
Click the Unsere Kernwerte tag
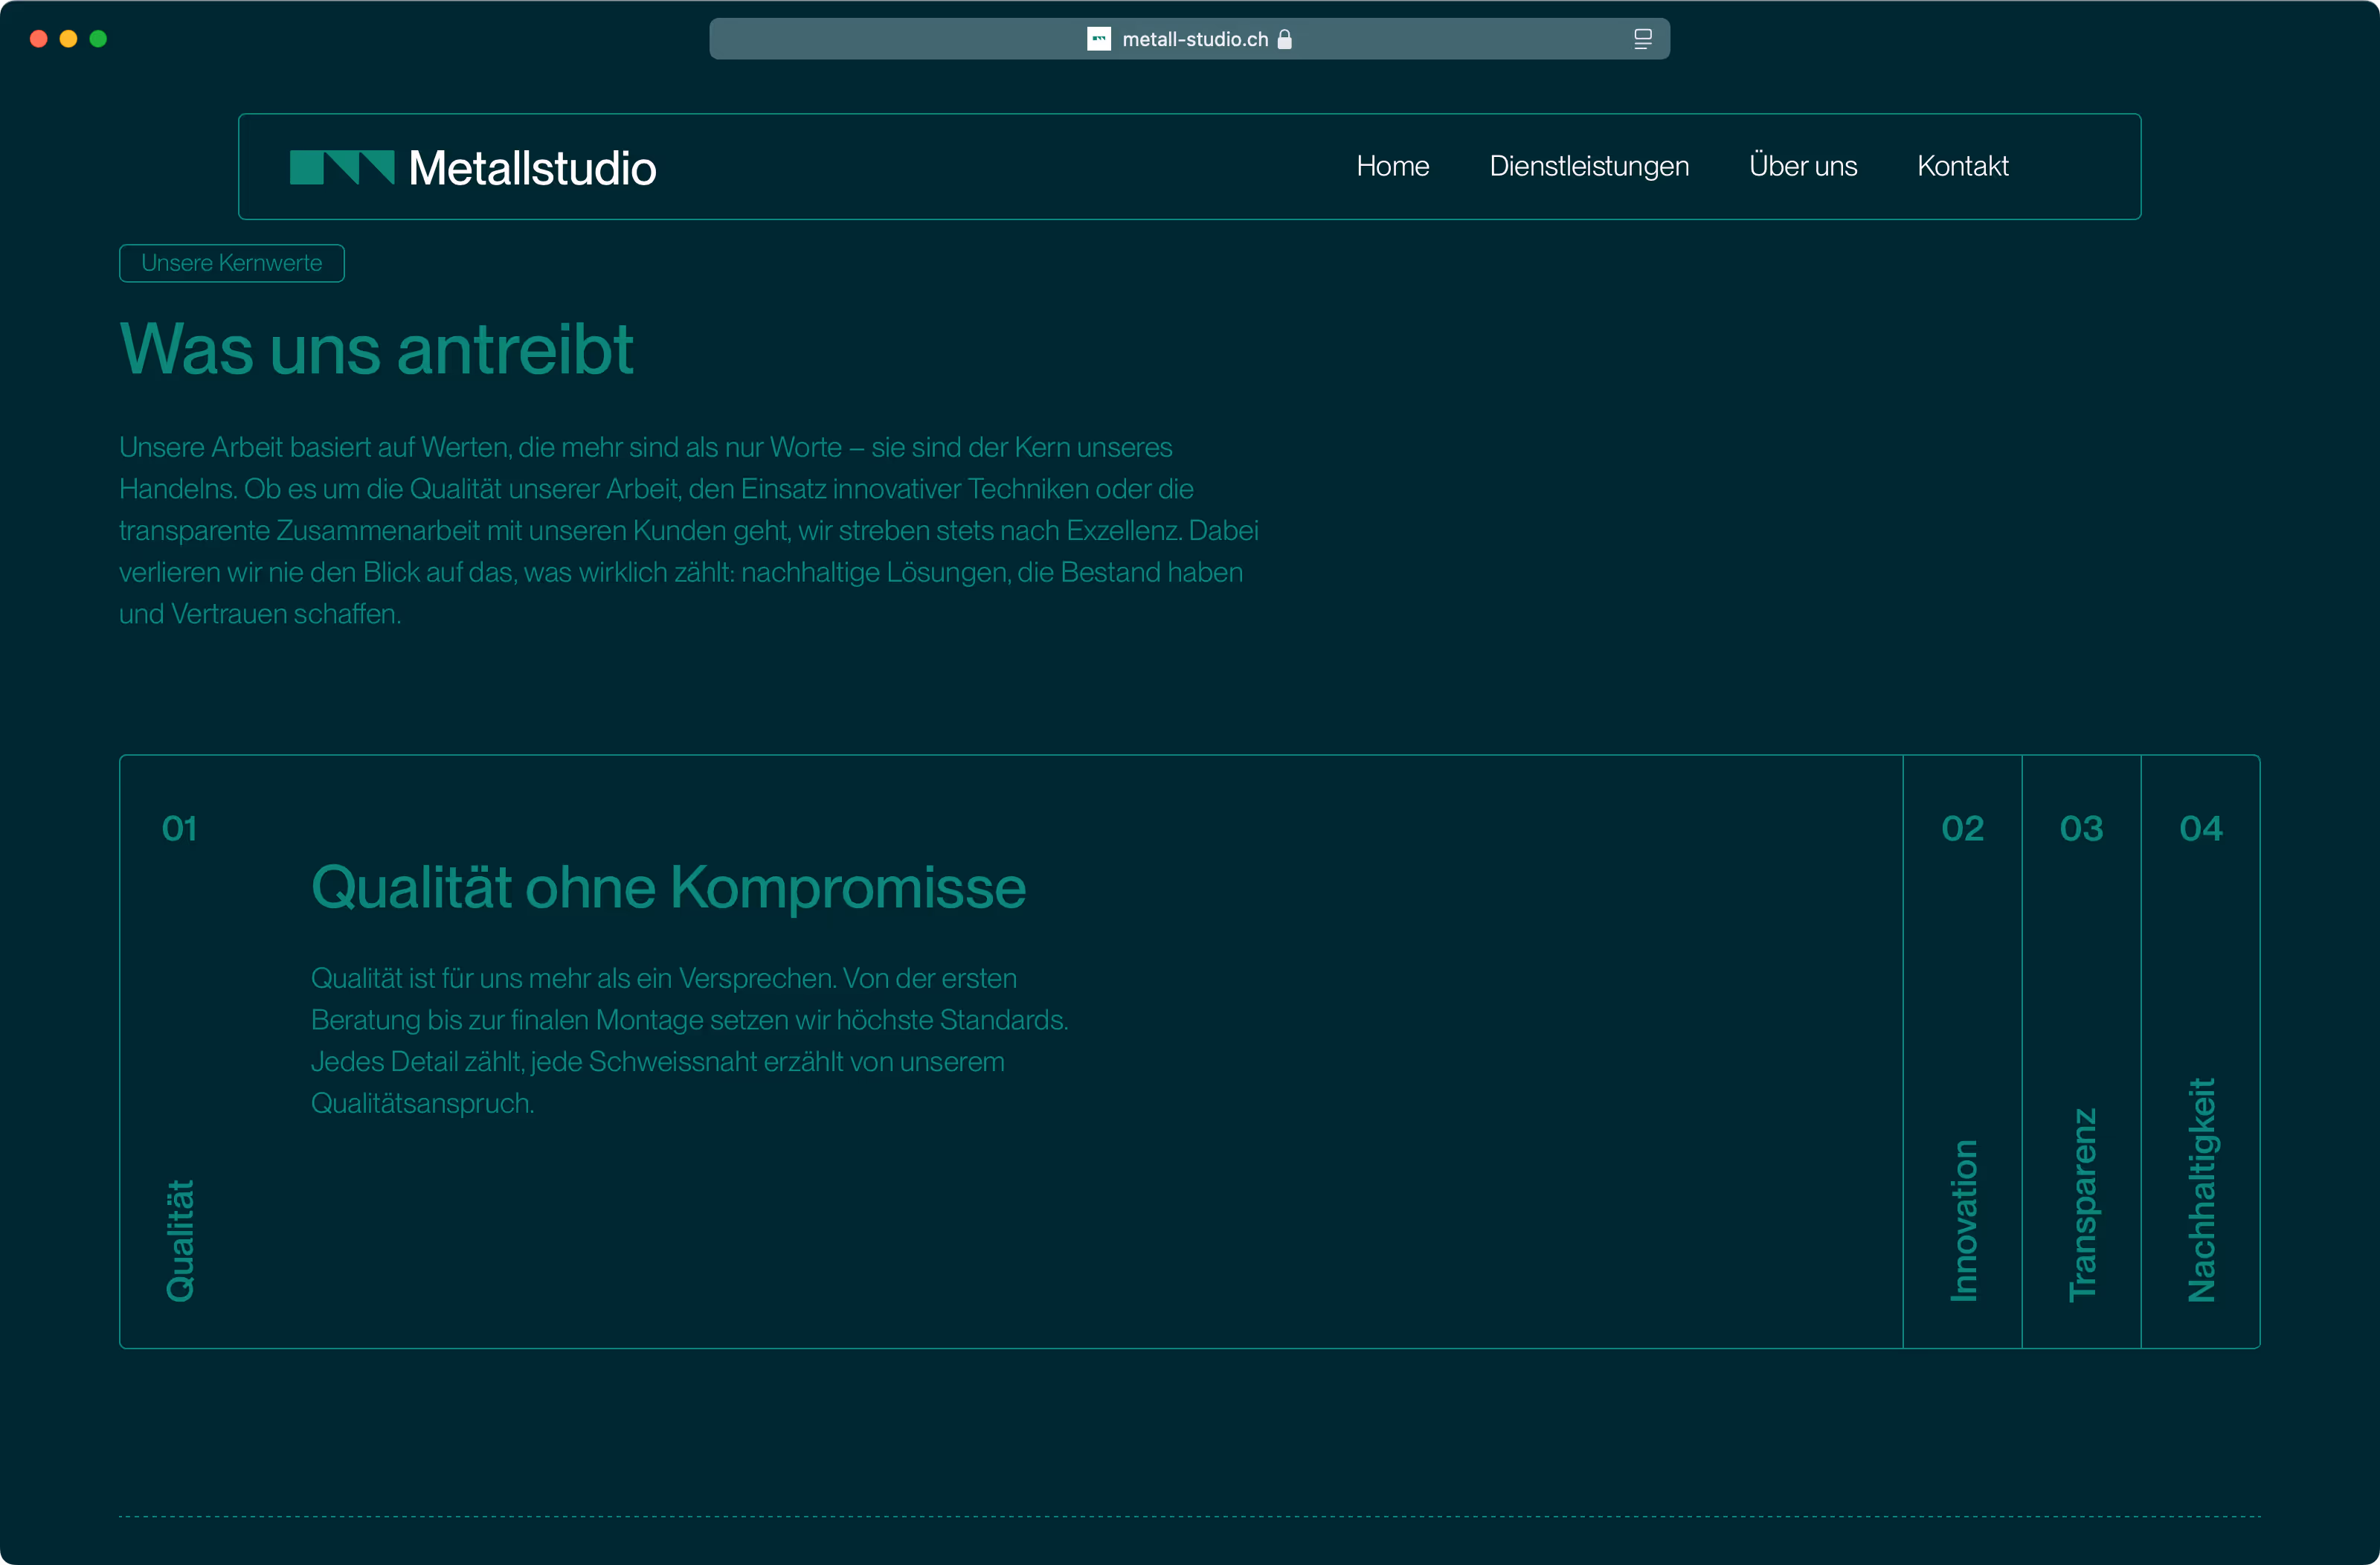232,263
